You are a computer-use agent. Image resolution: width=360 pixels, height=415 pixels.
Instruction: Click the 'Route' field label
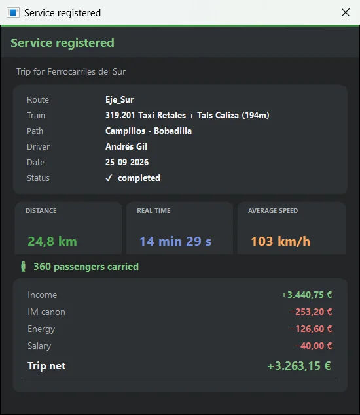(38, 100)
